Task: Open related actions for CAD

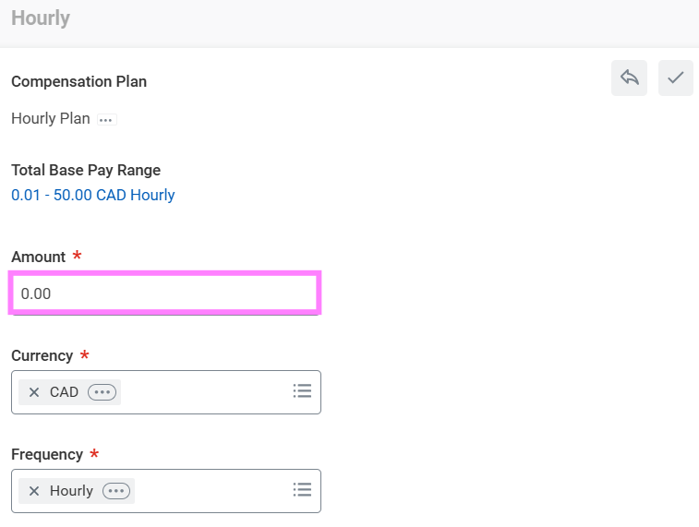Action: pos(102,392)
